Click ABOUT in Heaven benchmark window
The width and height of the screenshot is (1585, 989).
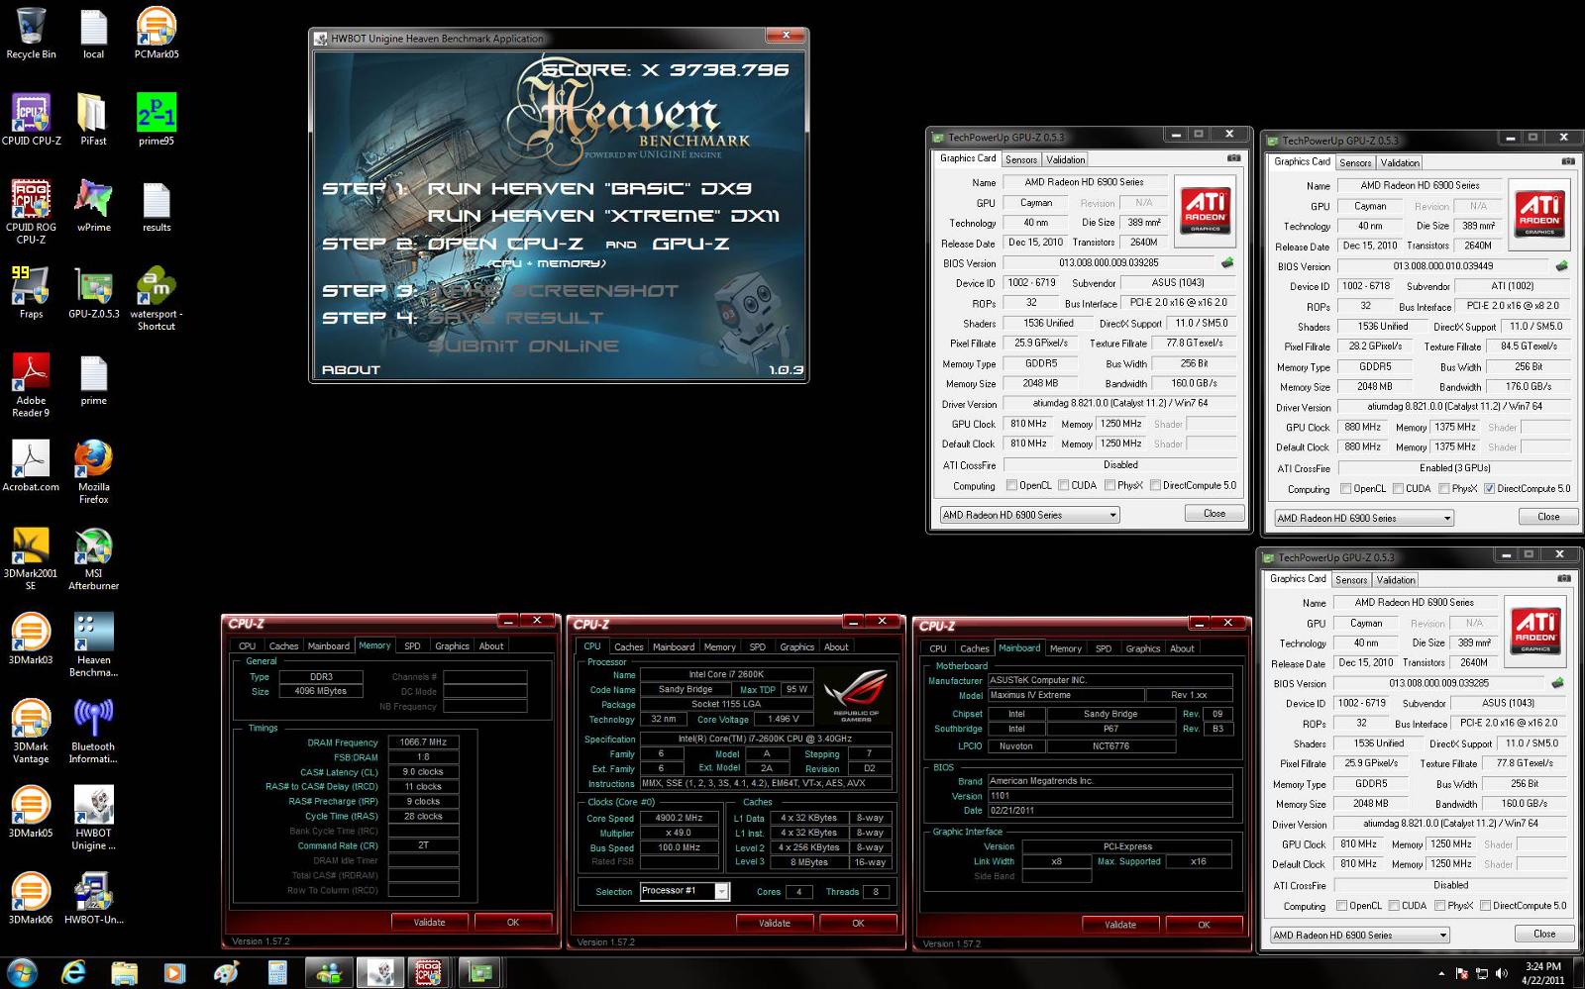pos(351,369)
